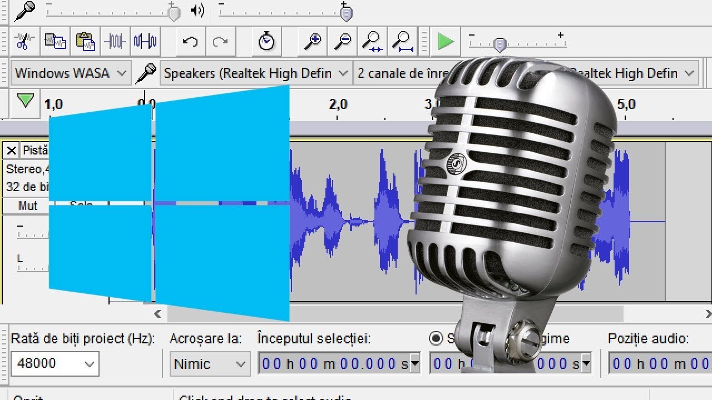The height and width of the screenshot is (400, 712).
Task: Mute the track with Mut button
Action: [27, 206]
